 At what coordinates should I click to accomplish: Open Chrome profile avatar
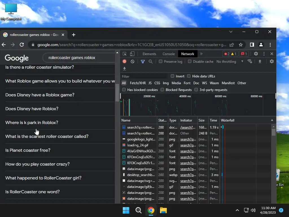click(261, 45)
